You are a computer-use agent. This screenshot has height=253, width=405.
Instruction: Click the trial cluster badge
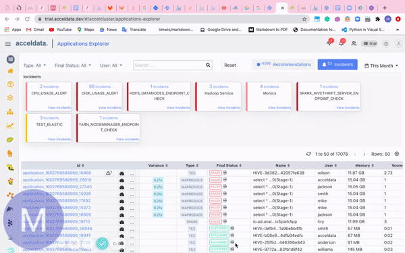pos(370,44)
